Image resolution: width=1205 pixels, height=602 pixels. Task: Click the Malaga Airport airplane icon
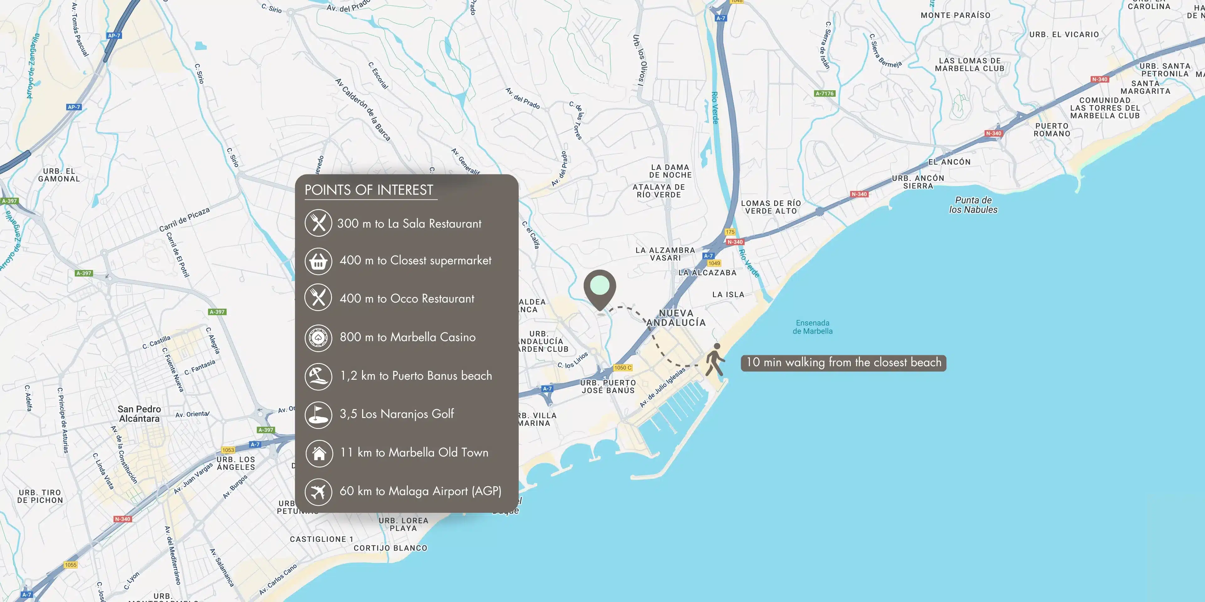[x=318, y=491]
